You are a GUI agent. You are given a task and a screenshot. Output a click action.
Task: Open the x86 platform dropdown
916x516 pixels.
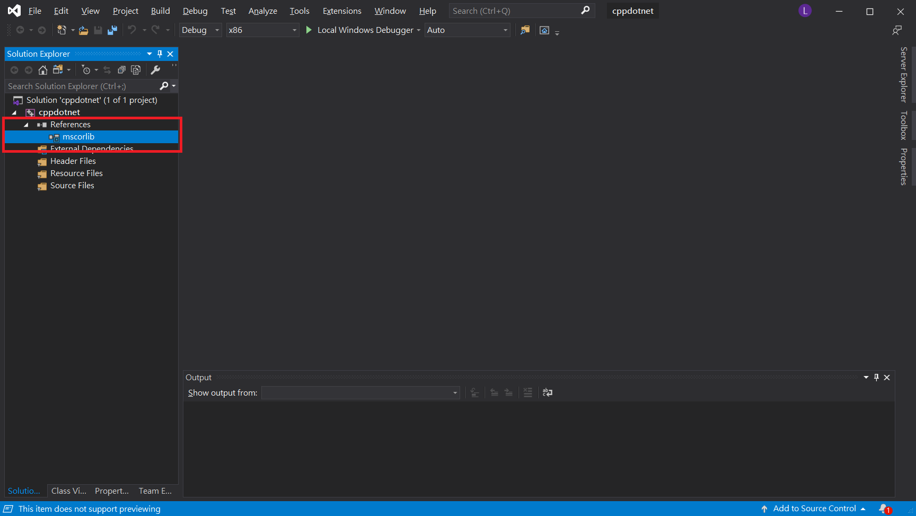262,30
